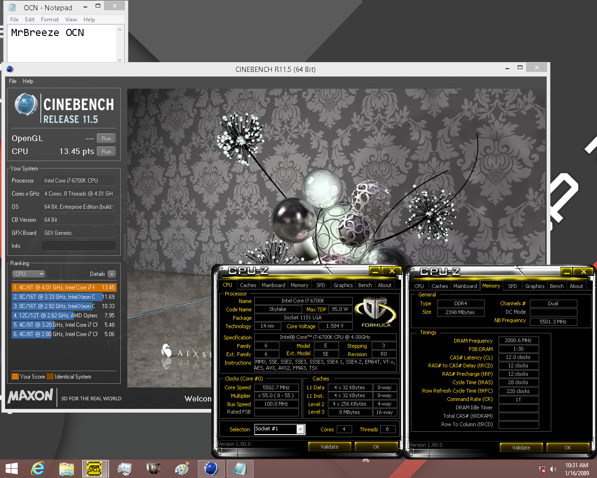Switch to ASRock CPU-Z taskbar icon

click(95, 469)
